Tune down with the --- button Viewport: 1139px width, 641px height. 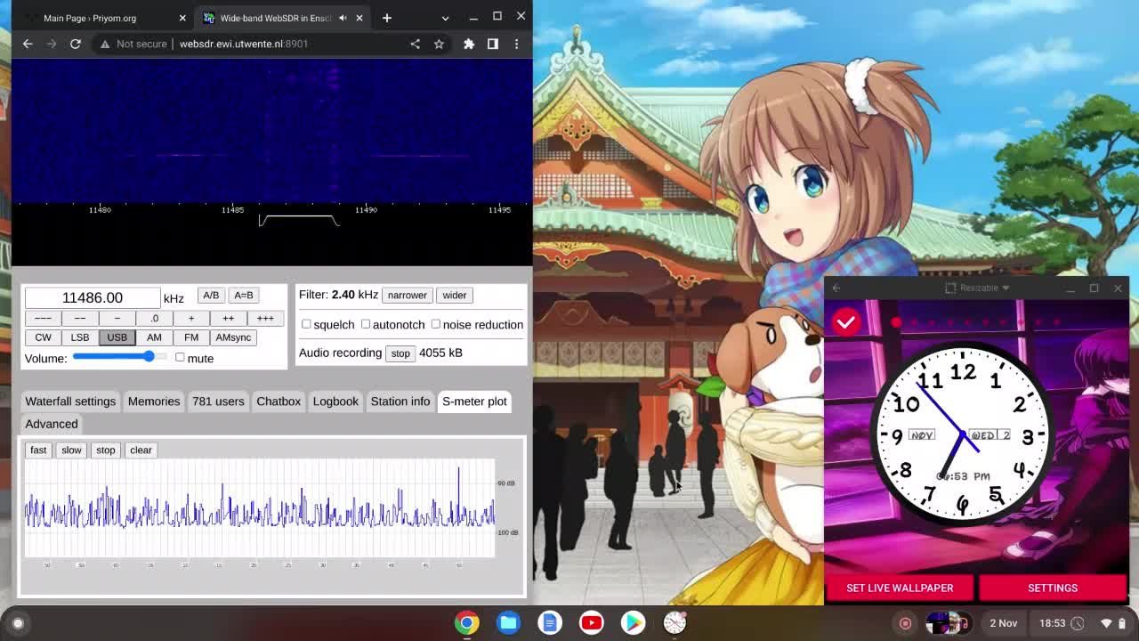click(43, 318)
